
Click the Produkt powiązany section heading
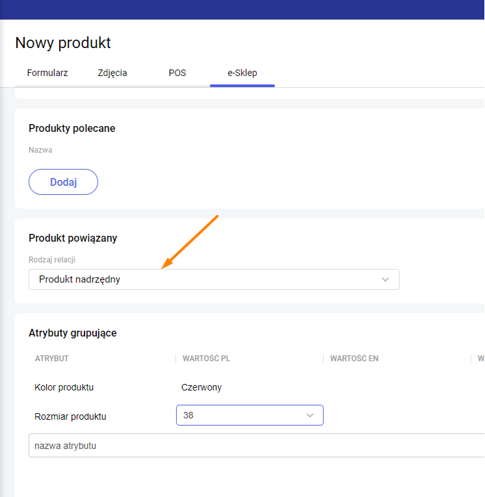73,238
